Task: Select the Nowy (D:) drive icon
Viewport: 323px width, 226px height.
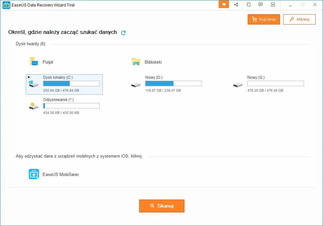Action: pos(136,85)
